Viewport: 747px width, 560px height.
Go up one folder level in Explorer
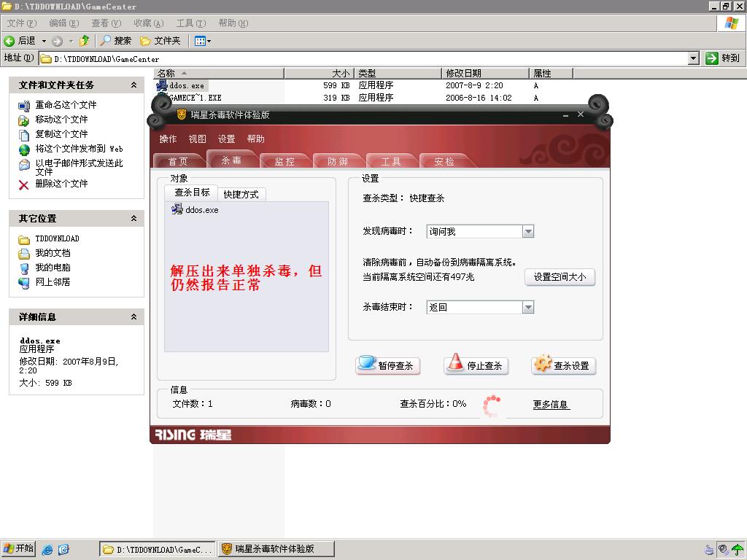[85, 41]
